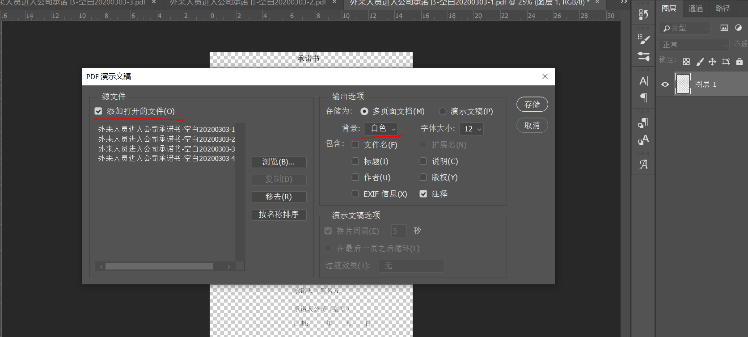The width and height of the screenshot is (748, 337).
Task: Open the Brush Settings panel icon
Action: tap(643, 40)
